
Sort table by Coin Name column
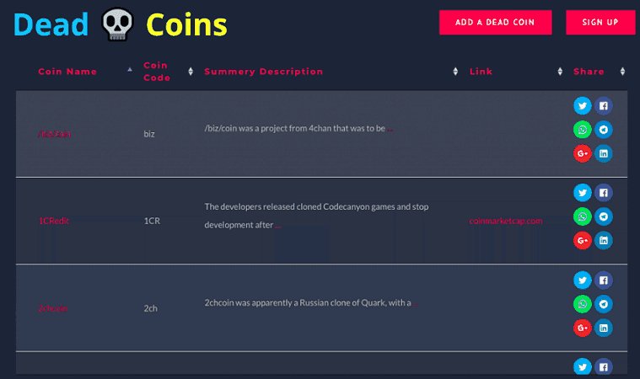(x=67, y=72)
